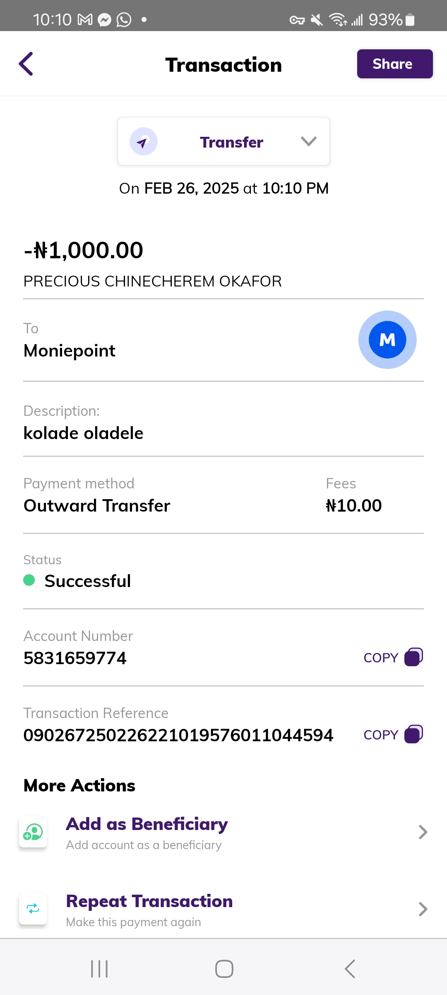447x995 pixels.
Task: Tap the transaction reference number text
Action: coord(178,735)
